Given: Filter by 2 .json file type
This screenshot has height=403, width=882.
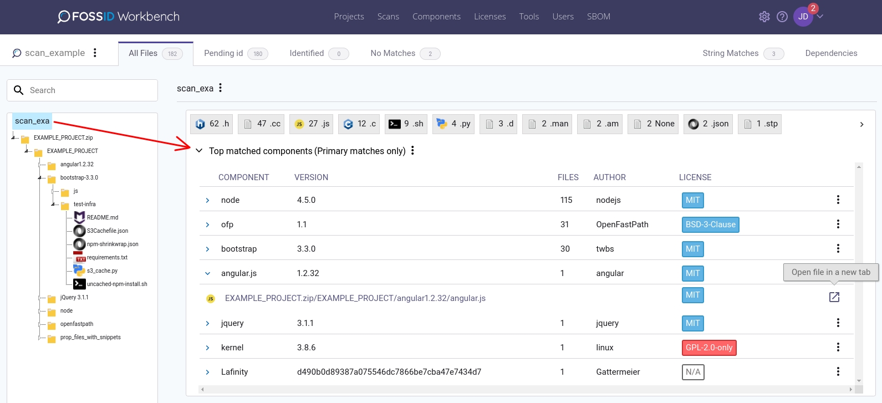Looking at the screenshot, I should pyautogui.click(x=708, y=124).
